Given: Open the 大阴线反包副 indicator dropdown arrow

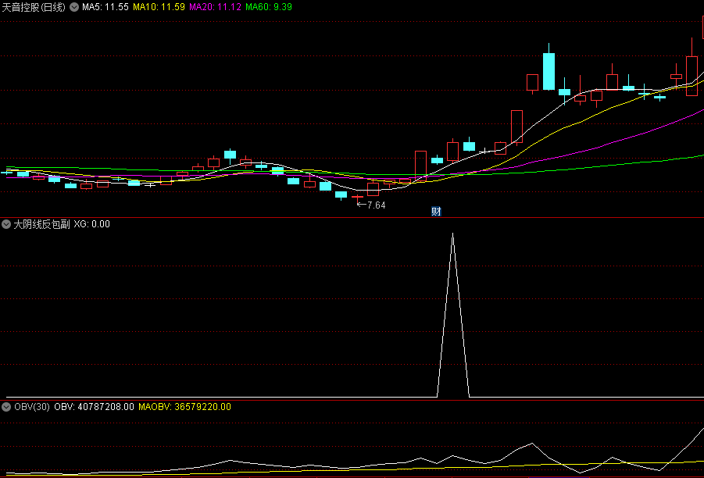Looking at the screenshot, I should [6, 224].
